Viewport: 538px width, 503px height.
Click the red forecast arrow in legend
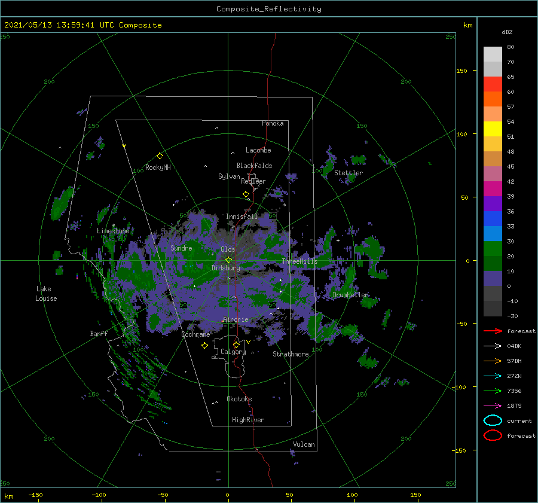pyautogui.click(x=493, y=331)
